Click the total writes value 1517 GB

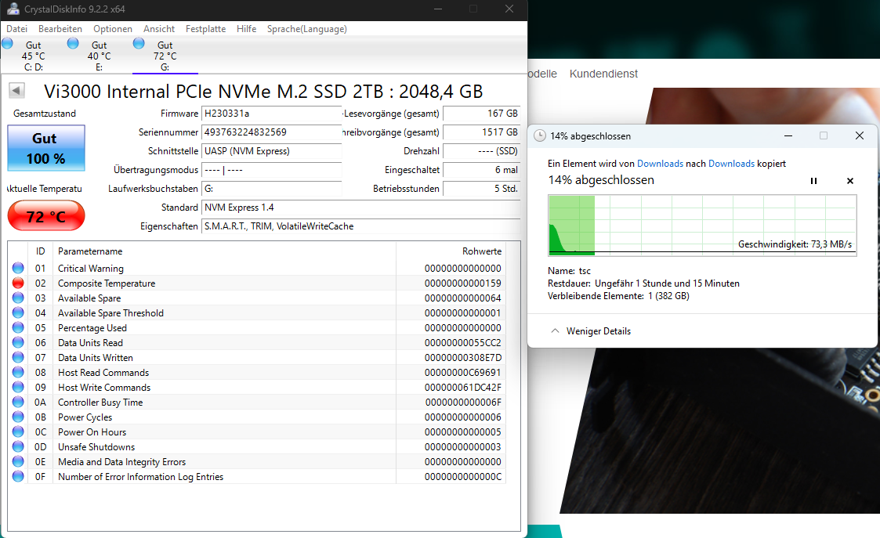click(481, 132)
